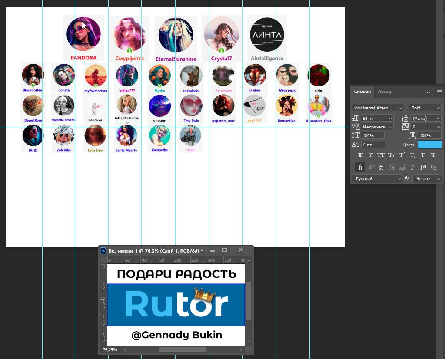Click the Ordinals (1st) OpenType icon
The width and height of the screenshot is (445, 359).
coord(423,167)
